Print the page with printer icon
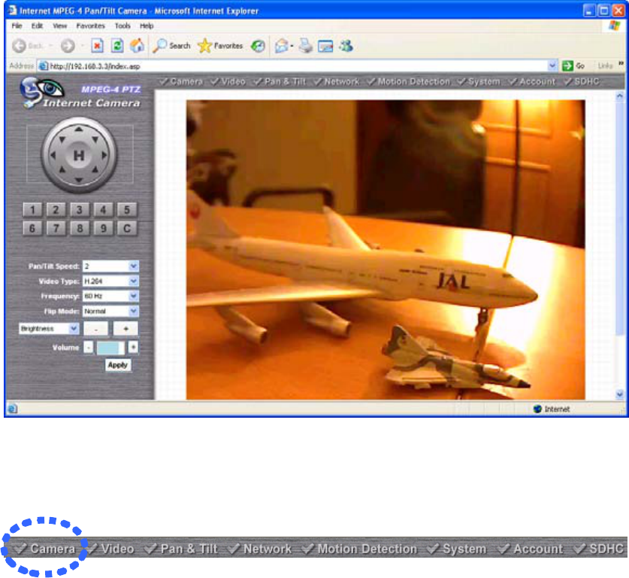The height and width of the screenshot is (578, 629). (306, 46)
